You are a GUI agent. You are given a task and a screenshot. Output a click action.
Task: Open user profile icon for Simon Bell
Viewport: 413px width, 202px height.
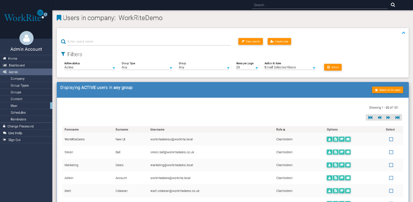[329, 152]
